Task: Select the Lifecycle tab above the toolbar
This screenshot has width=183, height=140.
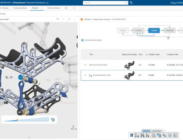Action: pyautogui.click(x=146, y=131)
